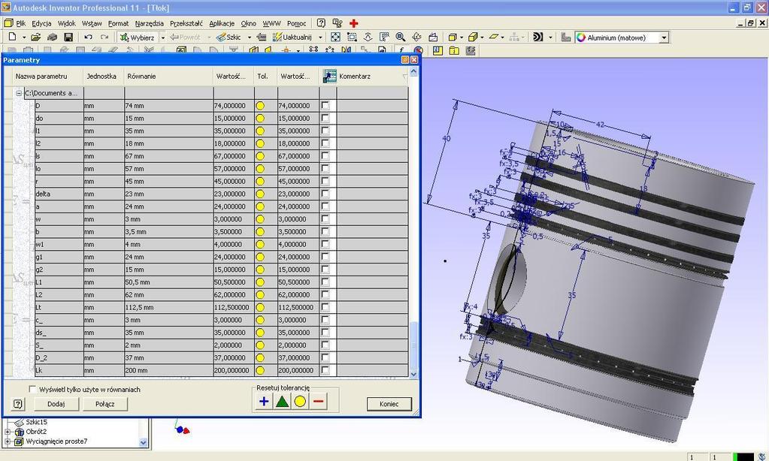Reset tolerance to lower with red minus
Viewport: 769px width, 461px height.
point(318,402)
